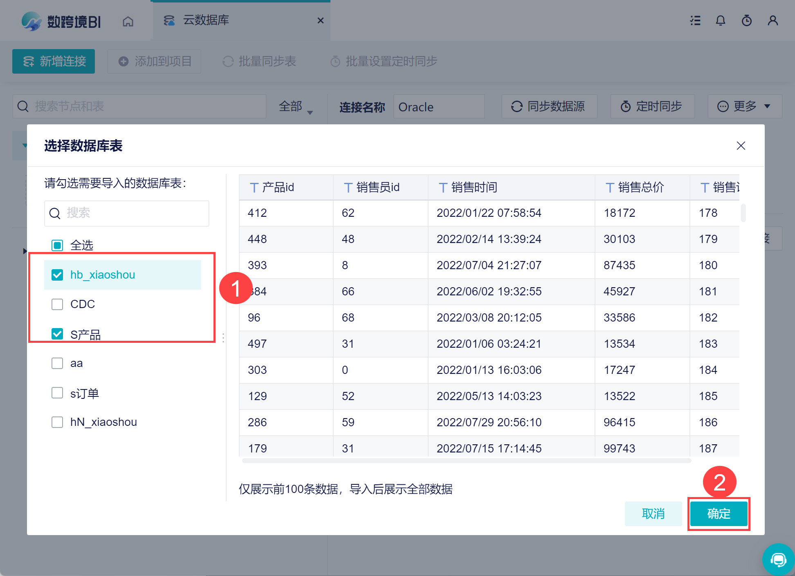This screenshot has width=795, height=576.
Task: Check the CDC table checkbox
Action: pos(57,304)
